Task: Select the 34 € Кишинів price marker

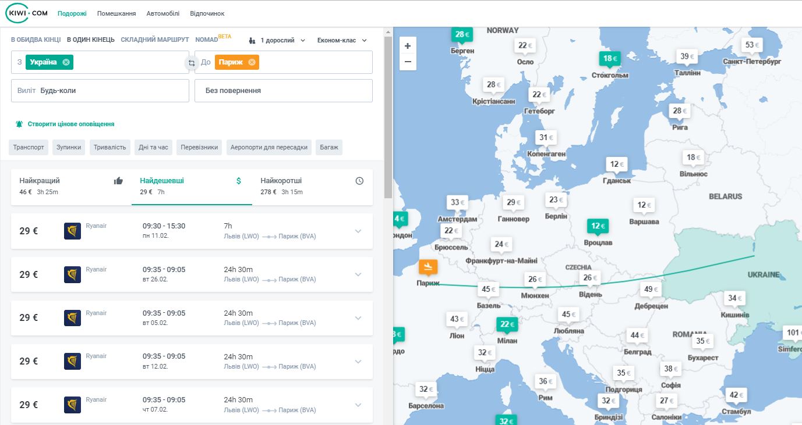Action: click(734, 298)
